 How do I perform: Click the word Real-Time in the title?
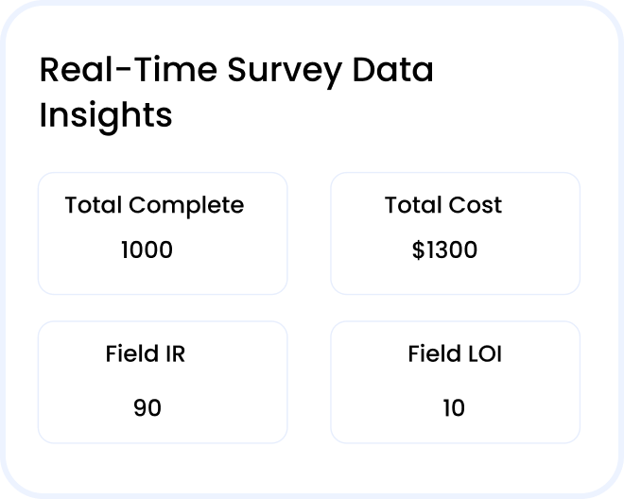coord(129,69)
